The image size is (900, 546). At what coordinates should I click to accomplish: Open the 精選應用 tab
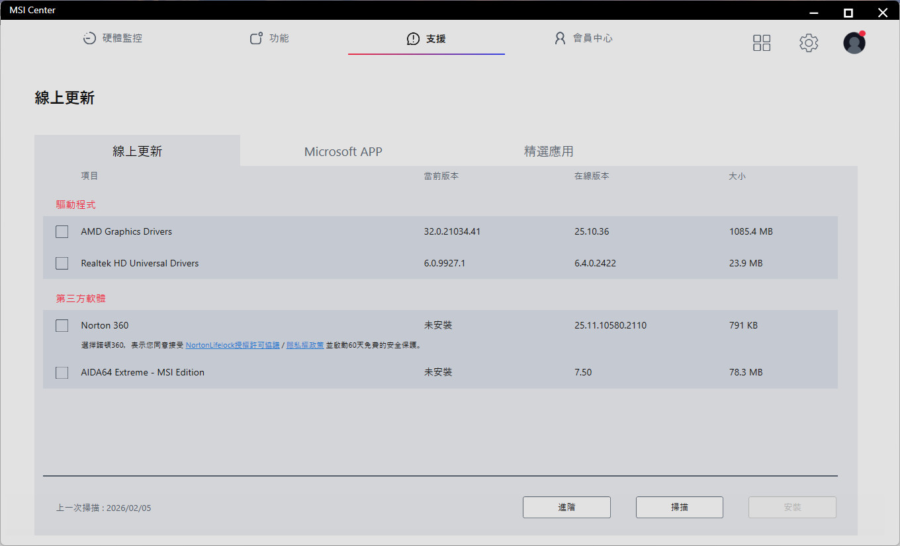click(548, 151)
